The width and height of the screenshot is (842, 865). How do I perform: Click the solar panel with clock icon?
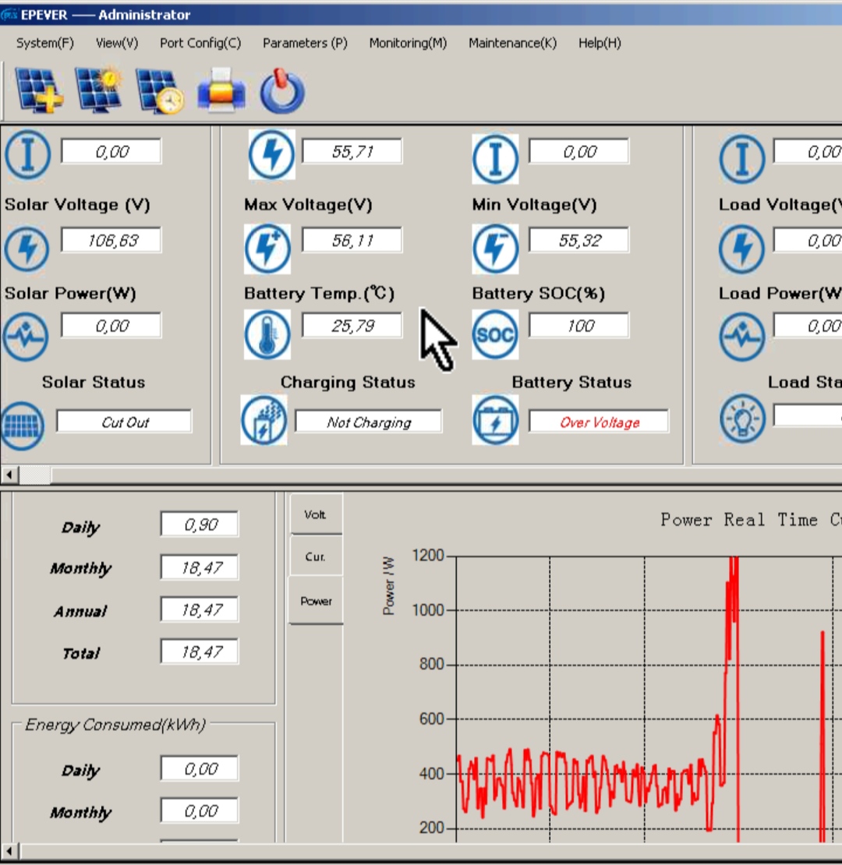point(160,90)
